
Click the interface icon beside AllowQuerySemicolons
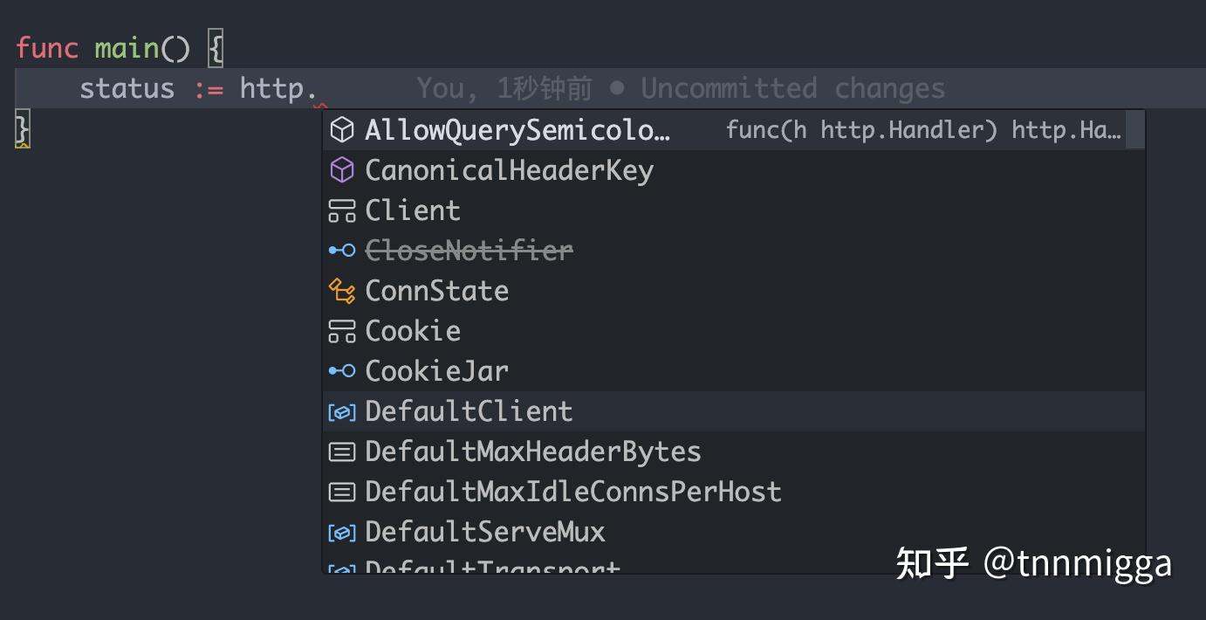click(342, 129)
